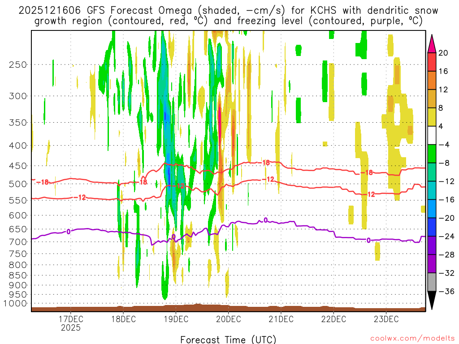Click the white swatch between 4 and -4

432,135
